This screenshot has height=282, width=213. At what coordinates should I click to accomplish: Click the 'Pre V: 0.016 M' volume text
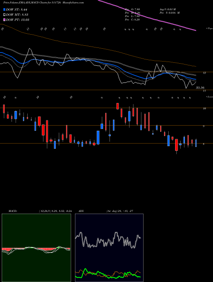coord(170,13)
